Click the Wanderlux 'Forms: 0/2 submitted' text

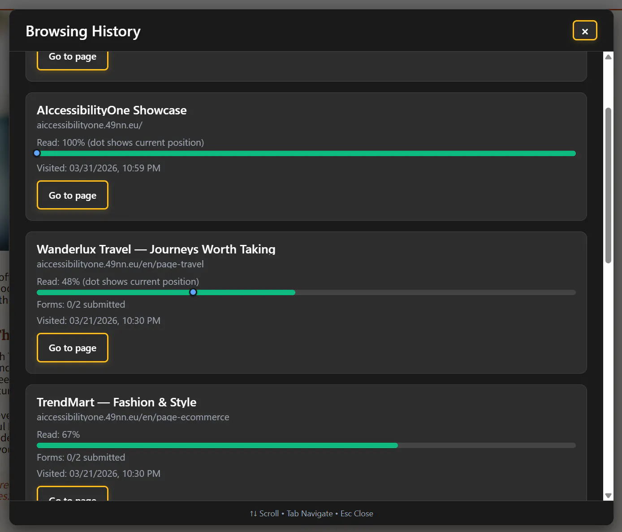coord(81,305)
